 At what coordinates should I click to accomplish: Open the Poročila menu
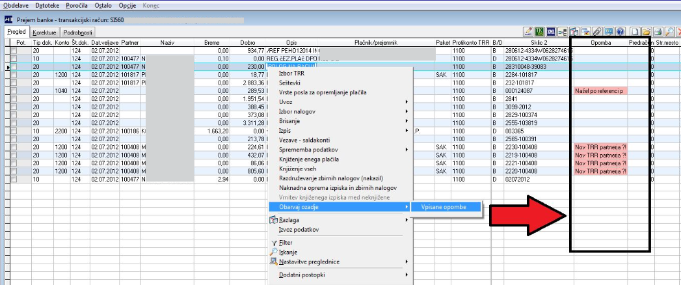point(77,6)
